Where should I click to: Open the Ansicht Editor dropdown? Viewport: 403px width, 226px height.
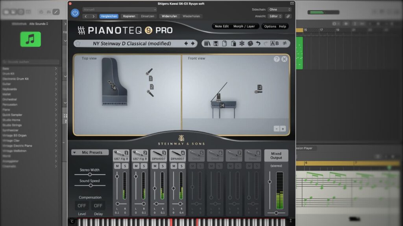[x=275, y=16]
